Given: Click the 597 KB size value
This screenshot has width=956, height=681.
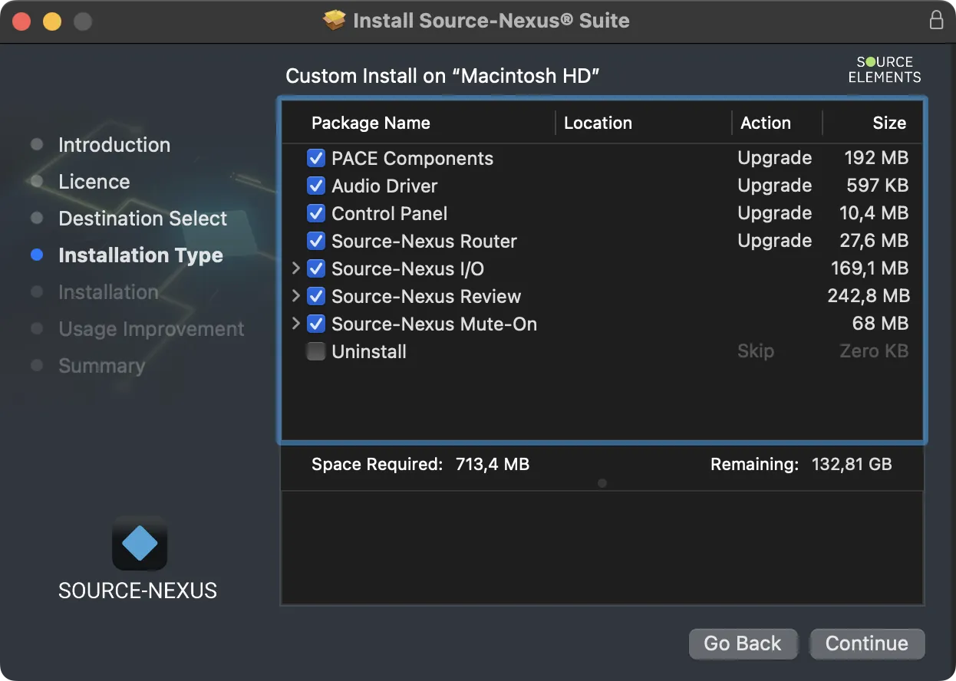Looking at the screenshot, I should (878, 186).
